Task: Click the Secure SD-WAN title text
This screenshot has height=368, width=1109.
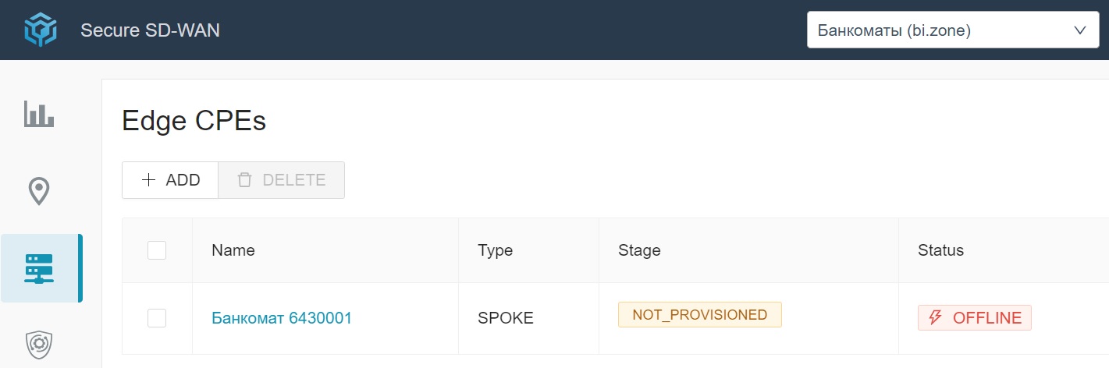Action: (150, 30)
